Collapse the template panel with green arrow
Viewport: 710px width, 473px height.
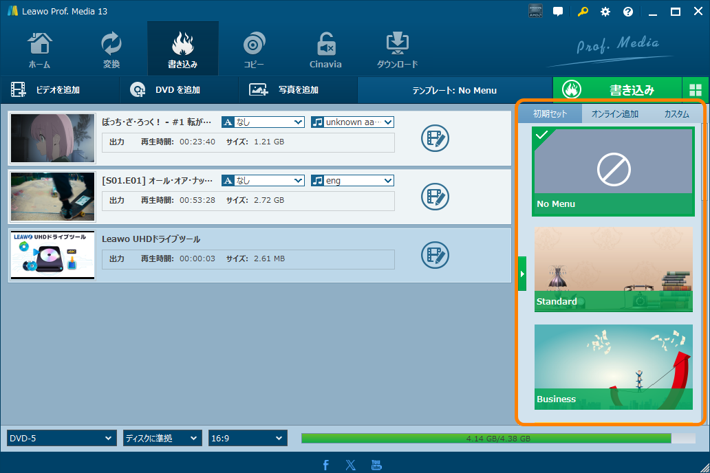point(522,274)
